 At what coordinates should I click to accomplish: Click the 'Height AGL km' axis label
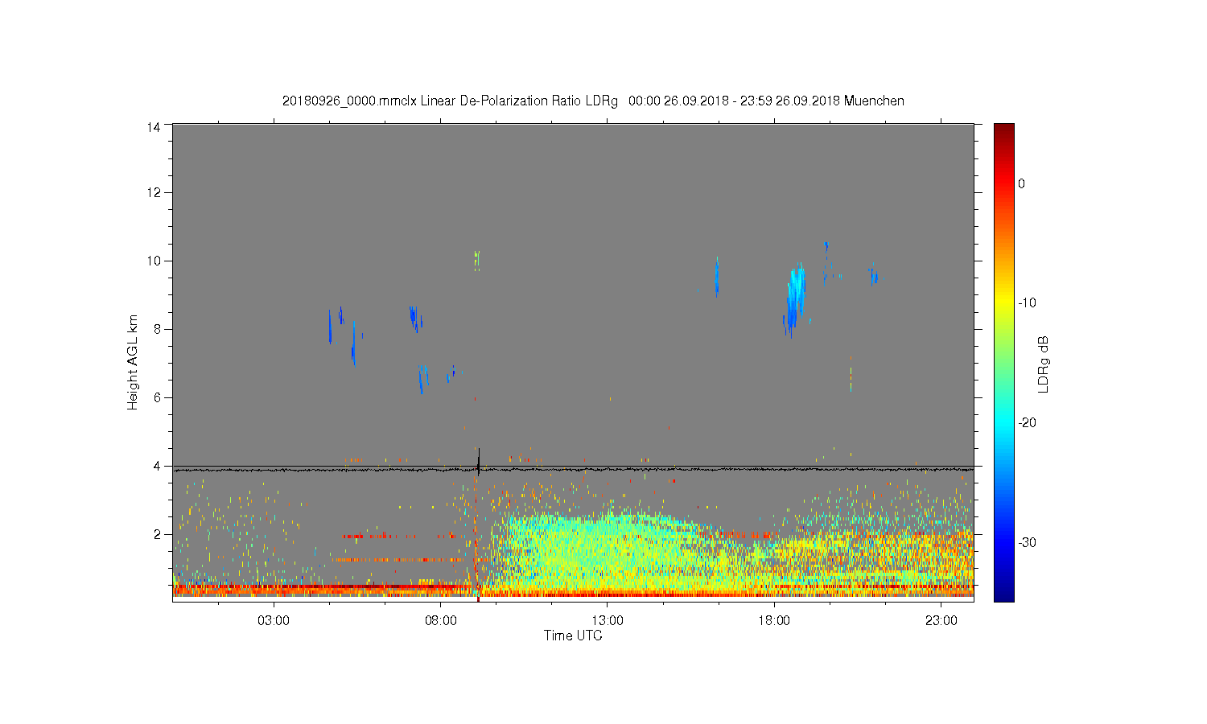(x=133, y=362)
